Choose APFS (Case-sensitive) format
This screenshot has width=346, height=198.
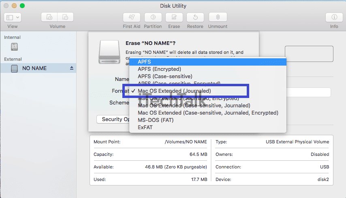pyautogui.click(x=208, y=76)
